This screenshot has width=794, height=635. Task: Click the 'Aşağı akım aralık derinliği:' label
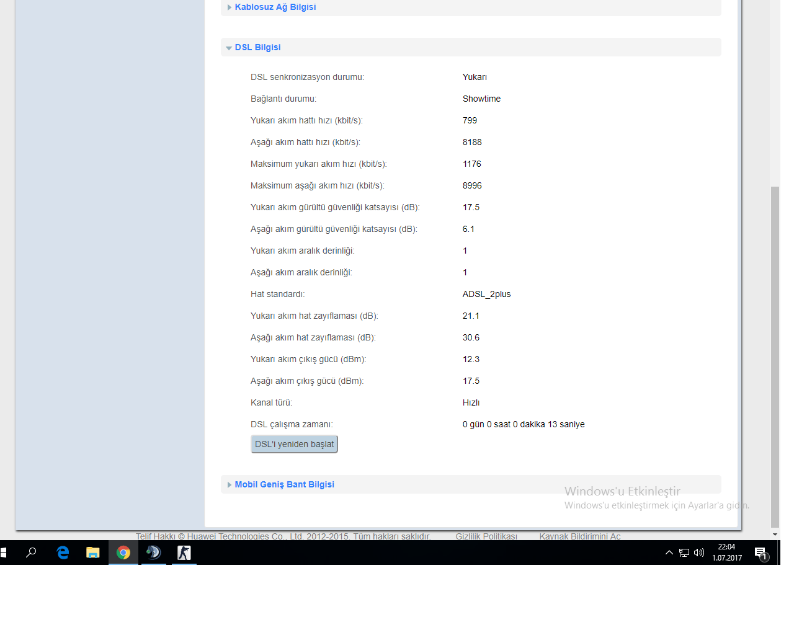301,272
